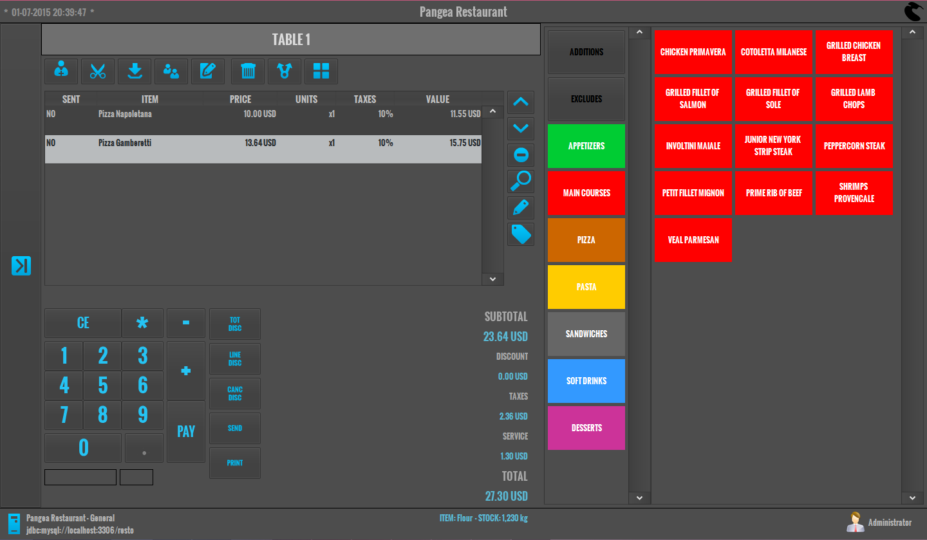This screenshot has width=927, height=540.
Task: Click the add-customer person icon
Action: (x=61, y=71)
